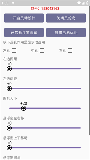Screen dimensions: 90x160
Task: Tap the cellular signal status icon
Action: coord(83,3)
